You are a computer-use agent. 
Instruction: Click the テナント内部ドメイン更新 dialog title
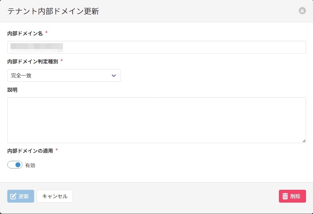point(53,11)
